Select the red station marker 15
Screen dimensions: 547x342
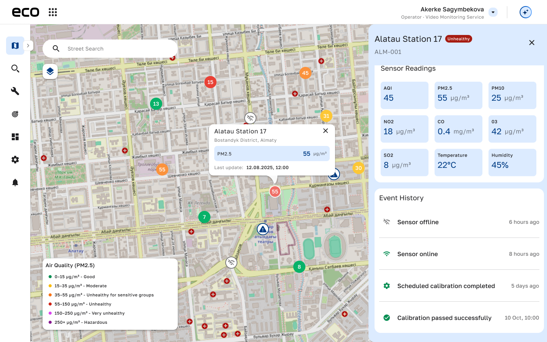point(210,82)
